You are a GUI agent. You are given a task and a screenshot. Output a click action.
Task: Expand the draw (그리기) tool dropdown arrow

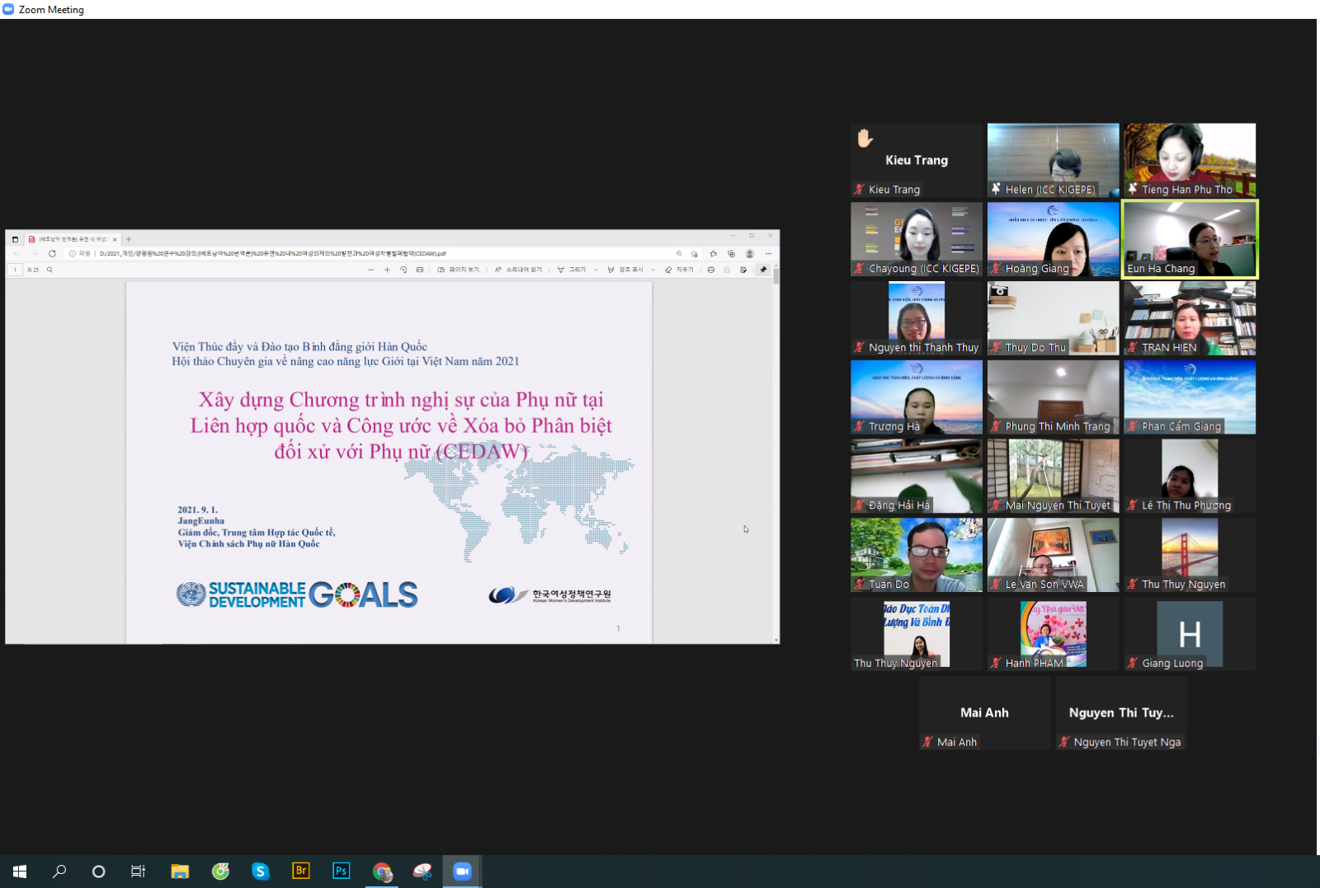596,270
